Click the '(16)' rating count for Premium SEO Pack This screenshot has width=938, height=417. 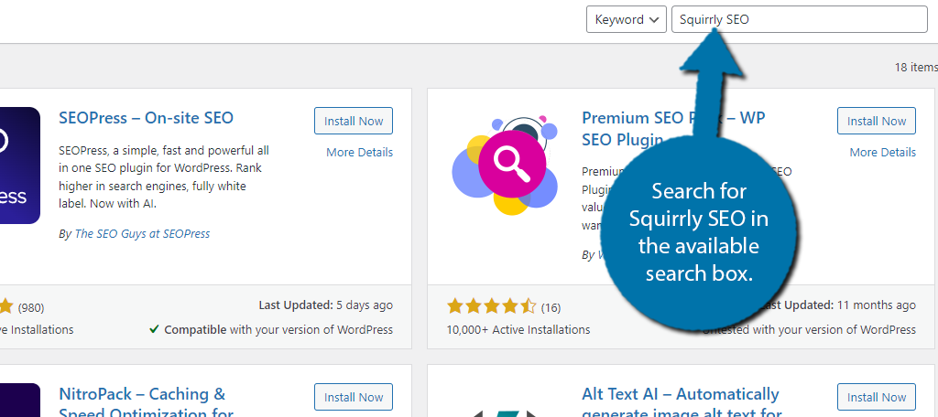coord(551,307)
